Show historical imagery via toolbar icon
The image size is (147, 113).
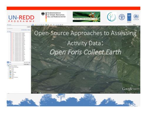46,25
